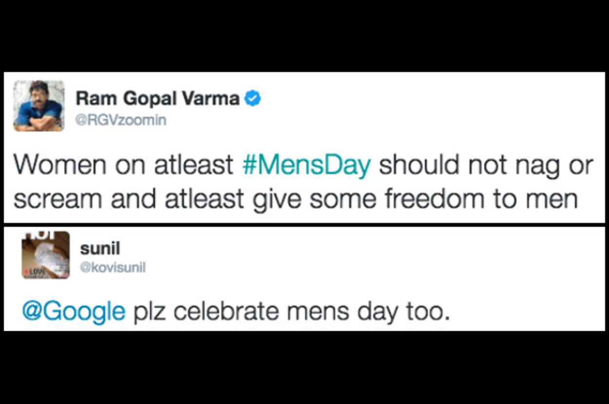Click the divider between the two tweets
Screen dimensions: 609x404
point(304,224)
